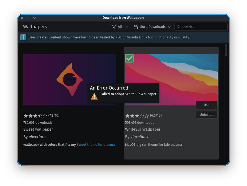
Task: Focus the Search input field
Action: [201, 27]
